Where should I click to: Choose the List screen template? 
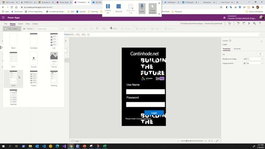coord(54,41)
